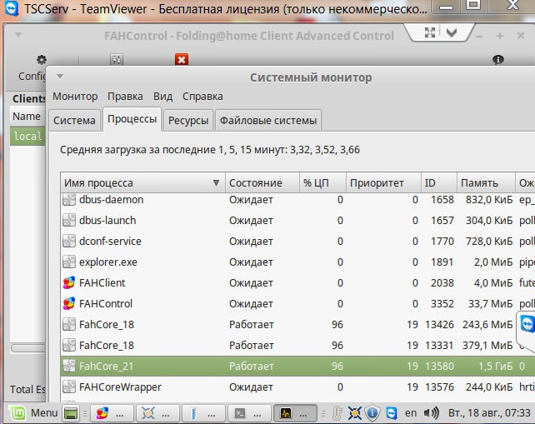Click the FAHClient colorful process icon
Viewport: 535px width, 424px height.
[x=69, y=282]
